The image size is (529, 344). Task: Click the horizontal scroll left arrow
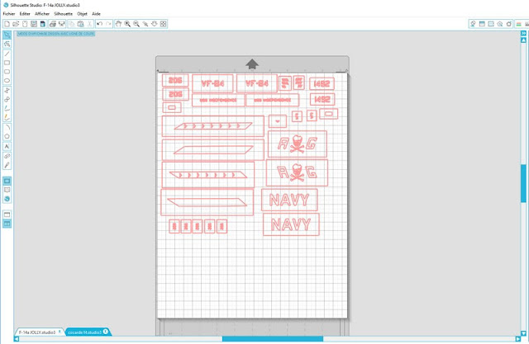pyautogui.click(x=17, y=339)
